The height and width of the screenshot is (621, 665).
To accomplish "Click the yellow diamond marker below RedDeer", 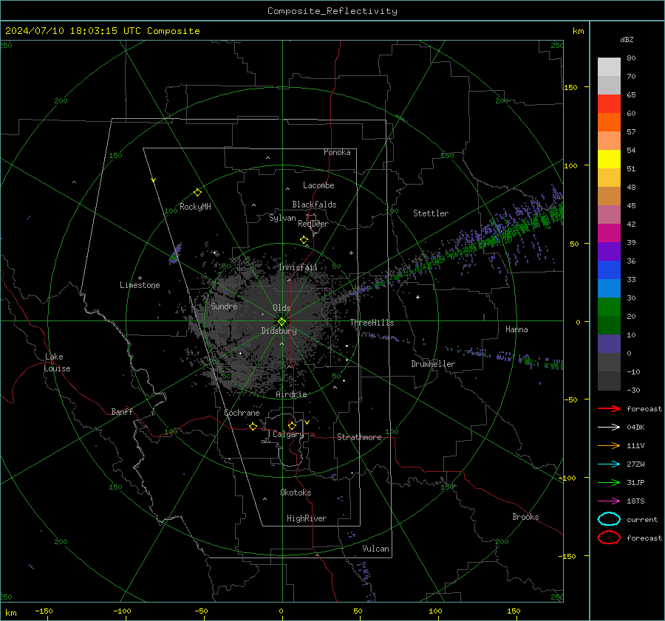I will [x=304, y=240].
